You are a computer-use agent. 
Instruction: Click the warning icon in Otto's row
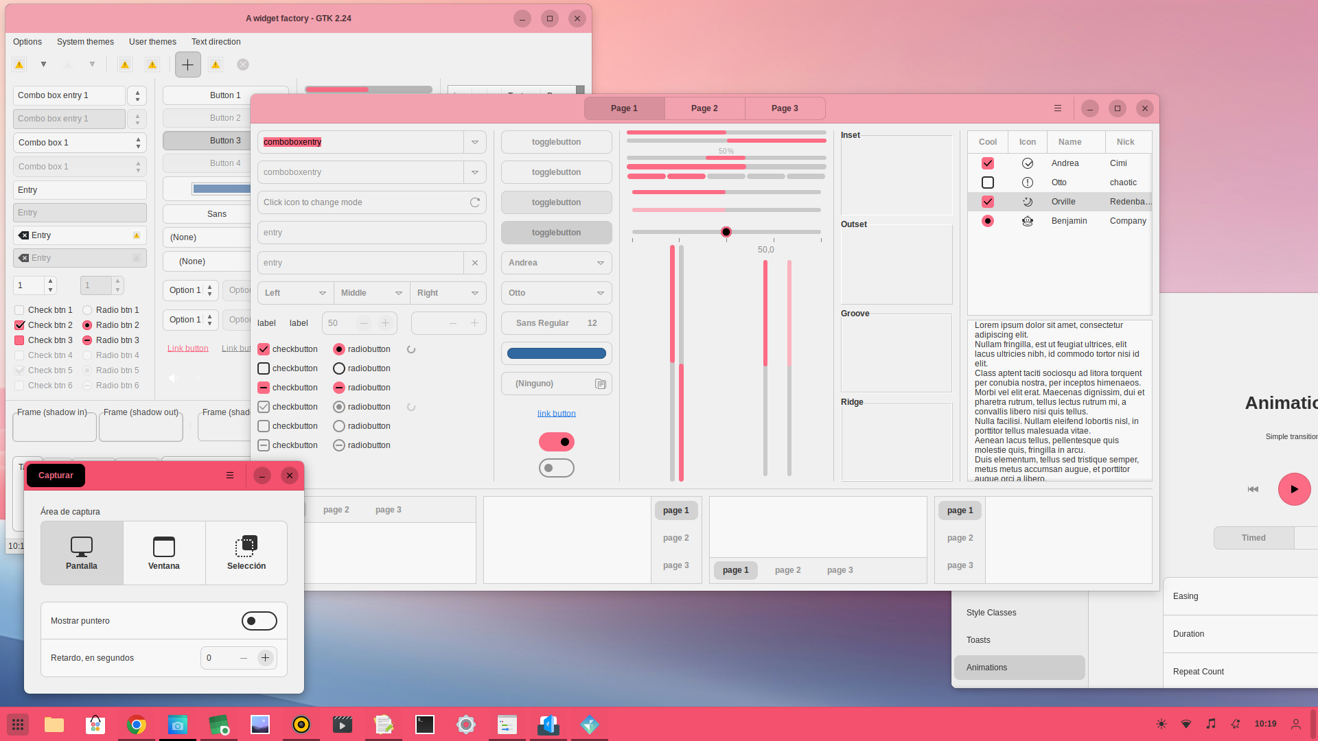pos(1028,183)
